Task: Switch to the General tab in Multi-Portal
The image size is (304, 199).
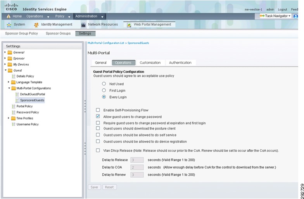Action: tap(101, 63)
